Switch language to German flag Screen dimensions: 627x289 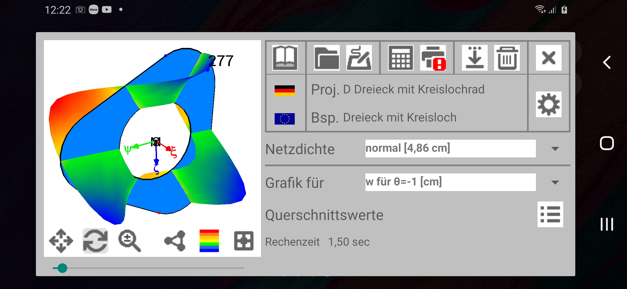[x=285, y=91]
